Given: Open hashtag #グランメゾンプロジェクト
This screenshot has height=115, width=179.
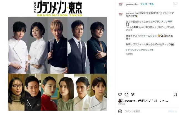Looking at the screenshot, I should pyautogui.click(x=140, y=50).
